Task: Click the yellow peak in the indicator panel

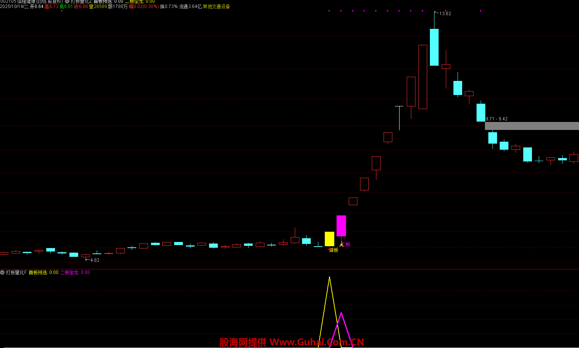Action: (x=329, y=278)
